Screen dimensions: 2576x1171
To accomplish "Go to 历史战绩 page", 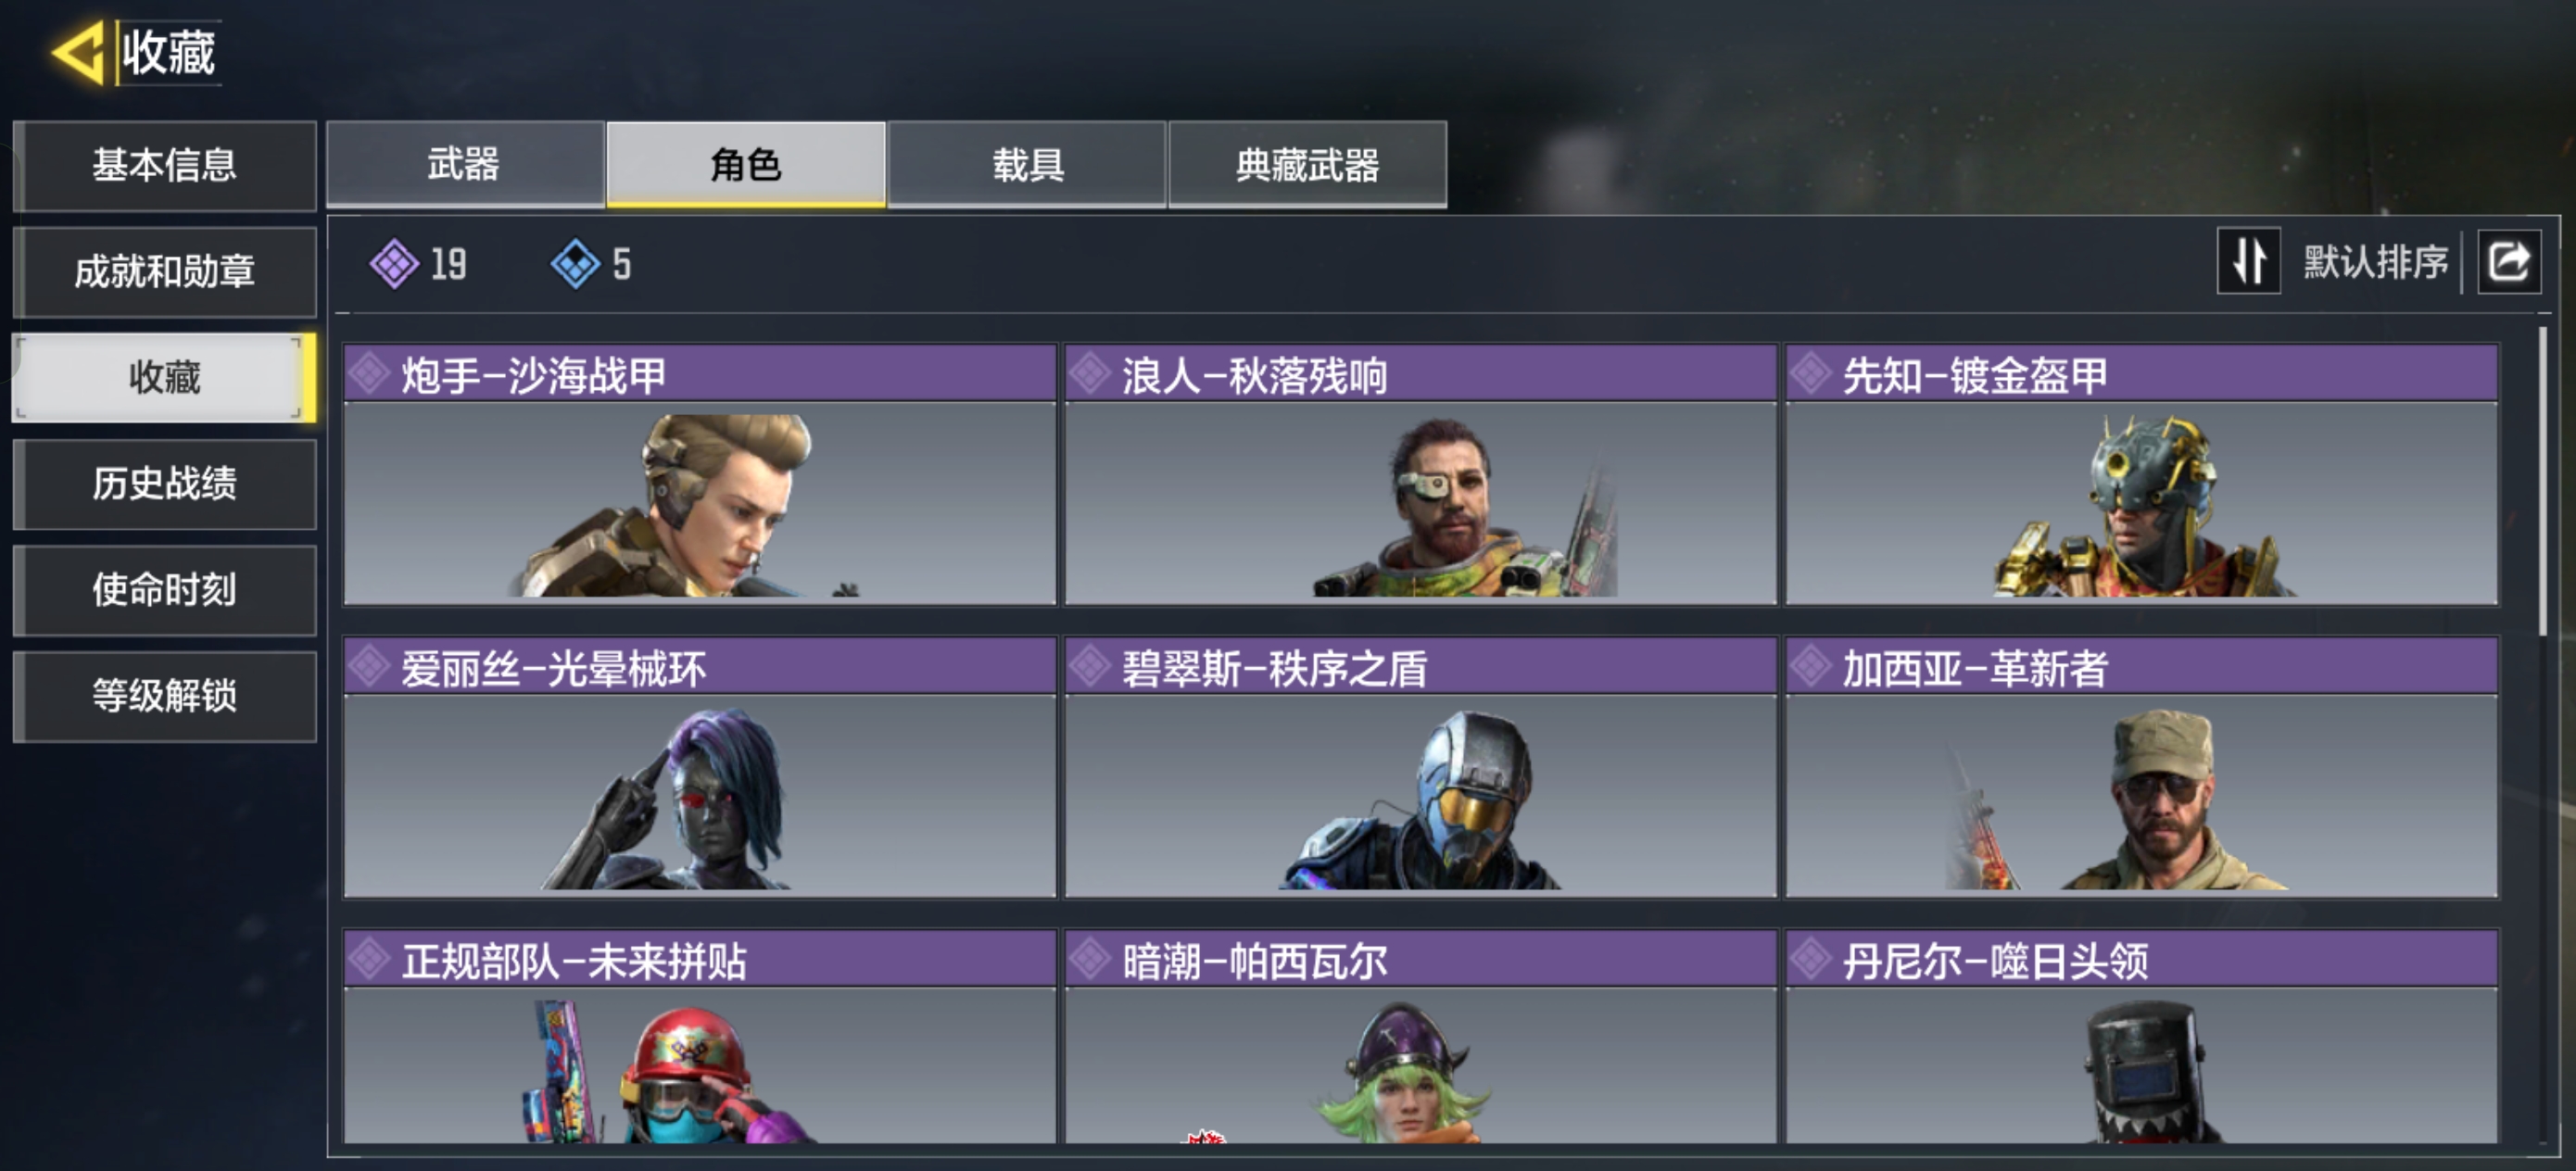I will [x=165, y=483].
